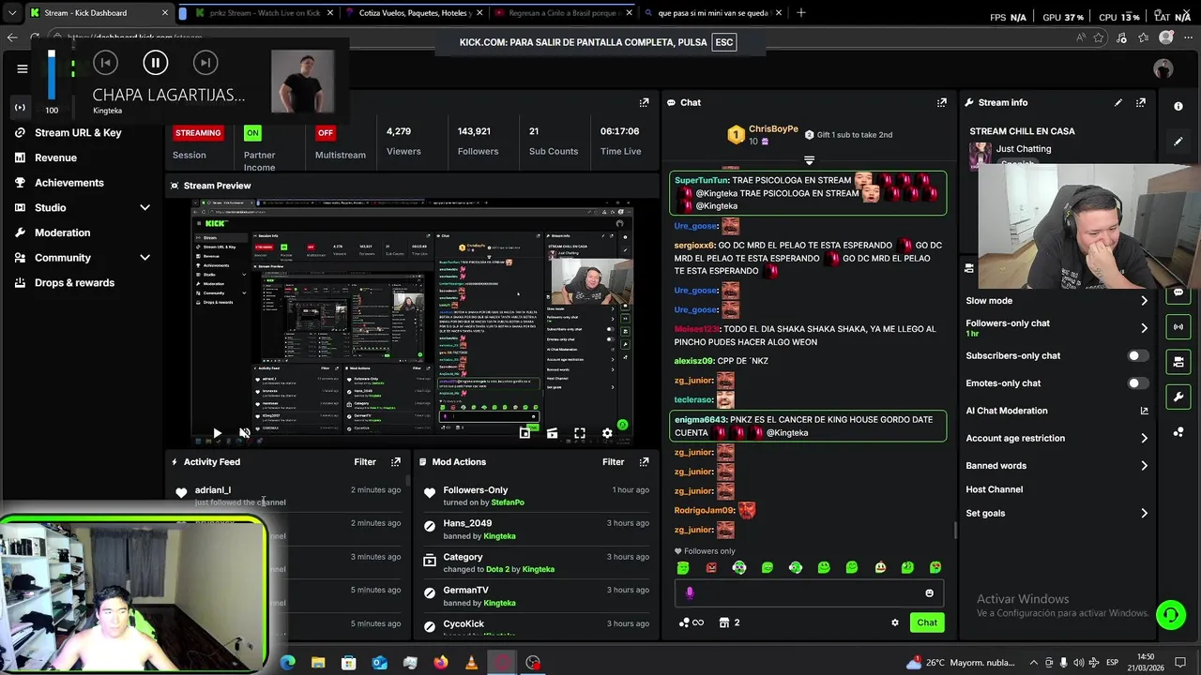Send message with Chat button
This screenshot has height=675, width=1201.
(927, 622)
